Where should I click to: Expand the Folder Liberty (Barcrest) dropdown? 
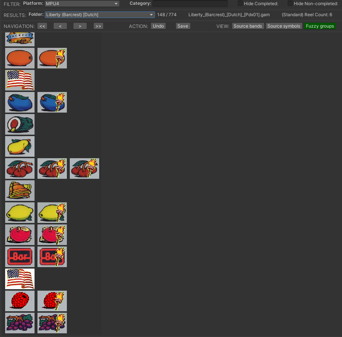coord(100,15)
